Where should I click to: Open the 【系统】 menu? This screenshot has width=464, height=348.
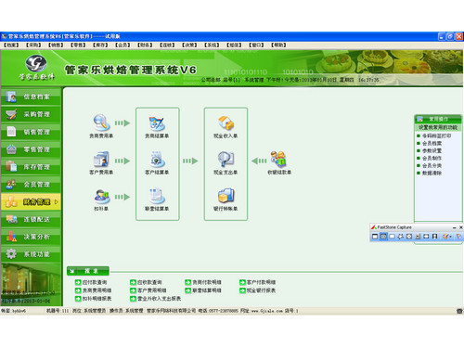212,45
